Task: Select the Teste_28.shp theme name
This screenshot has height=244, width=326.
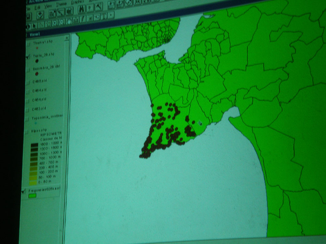Action: 43,55
